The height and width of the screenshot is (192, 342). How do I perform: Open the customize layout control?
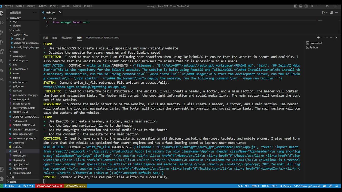311,6
